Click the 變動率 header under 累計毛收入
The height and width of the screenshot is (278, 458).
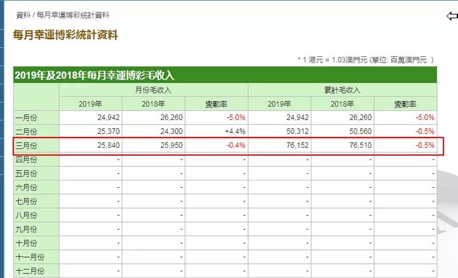click(x=406, y=104)
